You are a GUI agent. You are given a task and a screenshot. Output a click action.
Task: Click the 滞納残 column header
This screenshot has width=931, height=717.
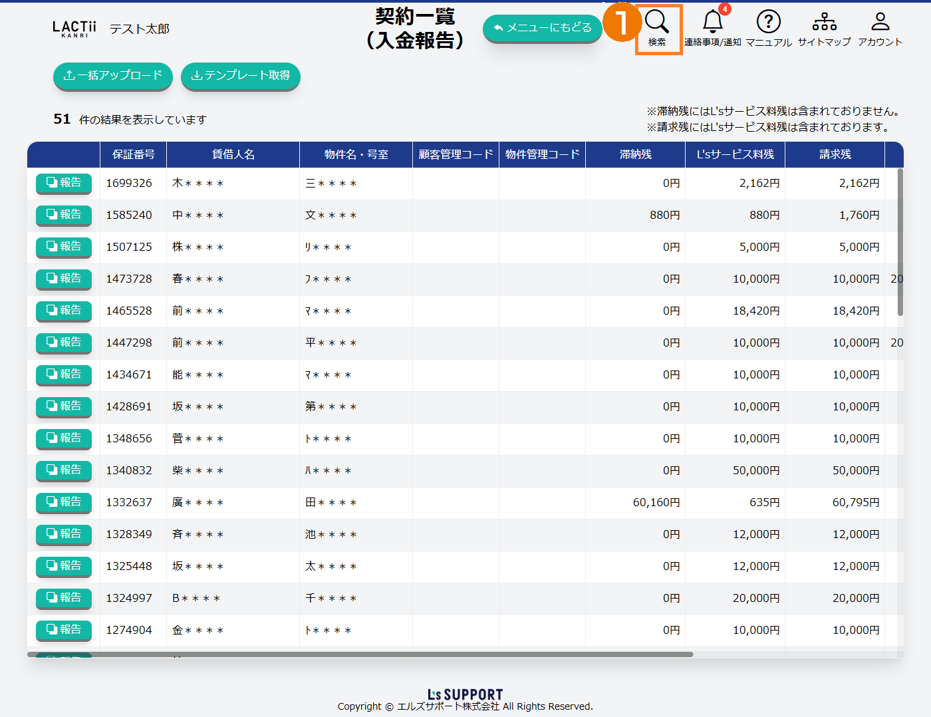(x=635, y=154)
